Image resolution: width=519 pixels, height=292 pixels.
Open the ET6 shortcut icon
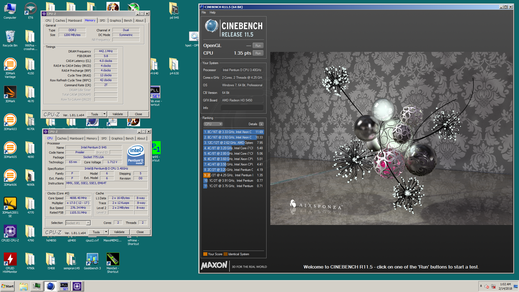coord(31,11)
